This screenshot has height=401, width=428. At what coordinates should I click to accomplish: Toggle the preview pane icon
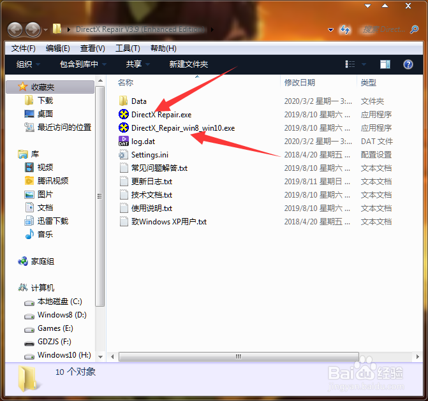[385, 64]
